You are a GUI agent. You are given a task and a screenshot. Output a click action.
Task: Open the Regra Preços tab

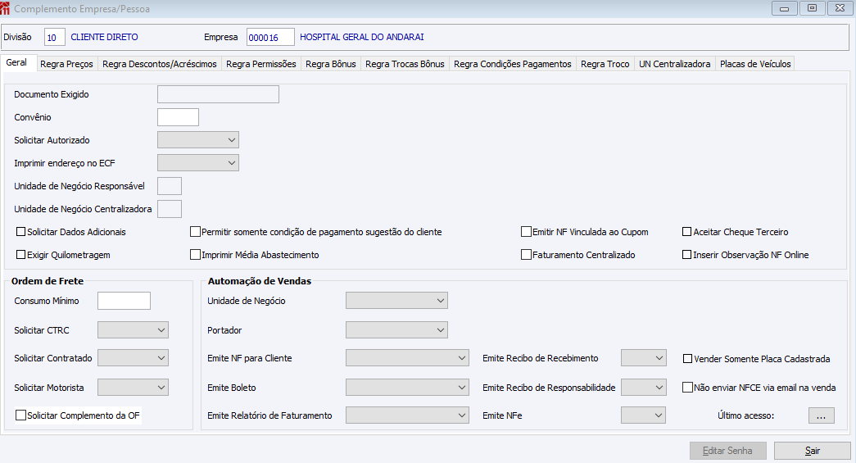[x=67, y=64]
